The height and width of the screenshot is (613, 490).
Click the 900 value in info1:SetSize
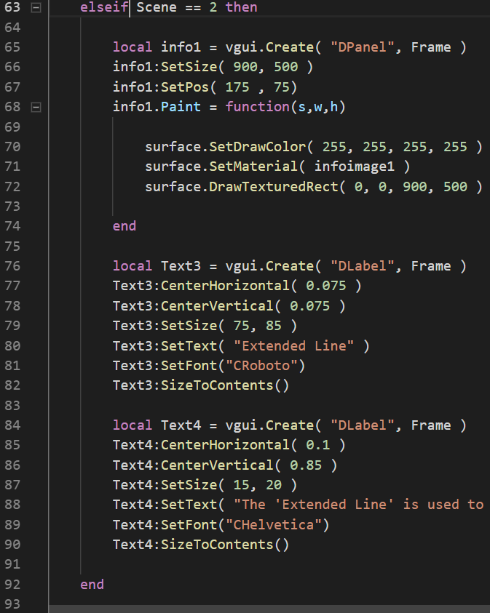(245, 67)
